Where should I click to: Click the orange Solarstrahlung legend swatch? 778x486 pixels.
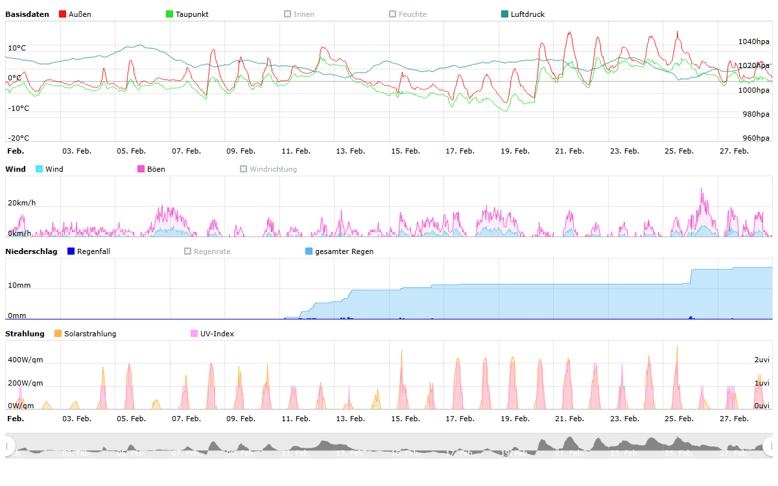click(58, 334)
